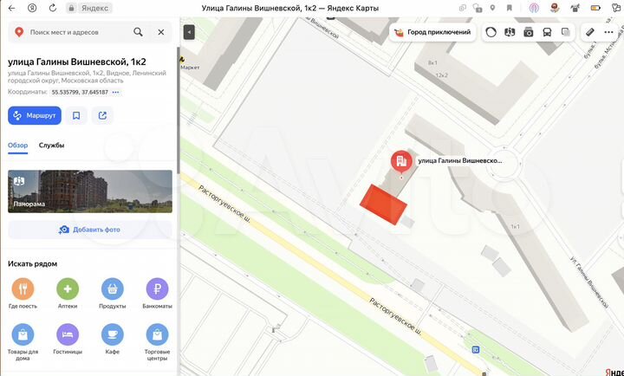Select the ruler measurement tool
This screenshot has height=376, width=624.
click(590, 32)
